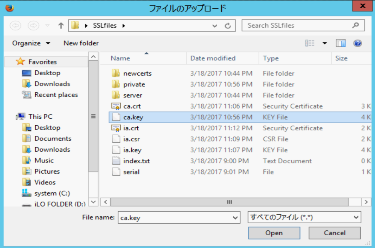Viewport: 375px width, 248px height.
Task: Click the ca.key file icon
Action: tap(116, 117)
